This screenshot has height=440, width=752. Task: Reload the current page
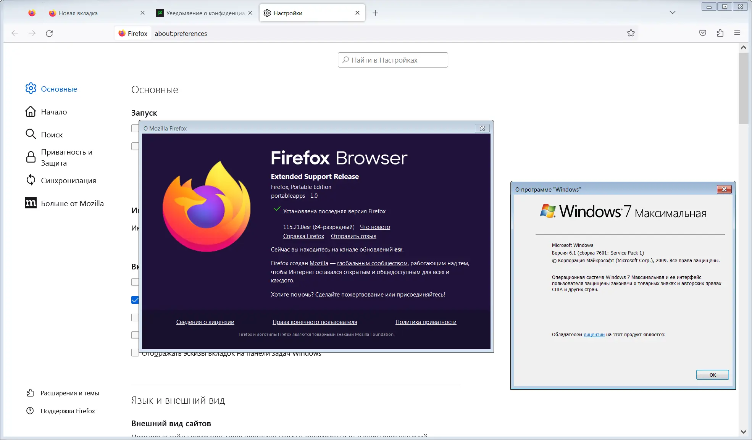click(49, 34)
